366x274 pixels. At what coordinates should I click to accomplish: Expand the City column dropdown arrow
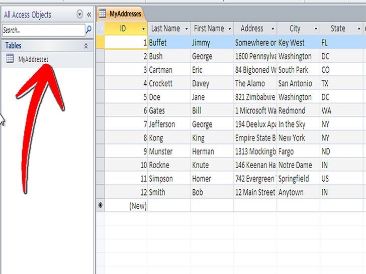click(316, 29)
